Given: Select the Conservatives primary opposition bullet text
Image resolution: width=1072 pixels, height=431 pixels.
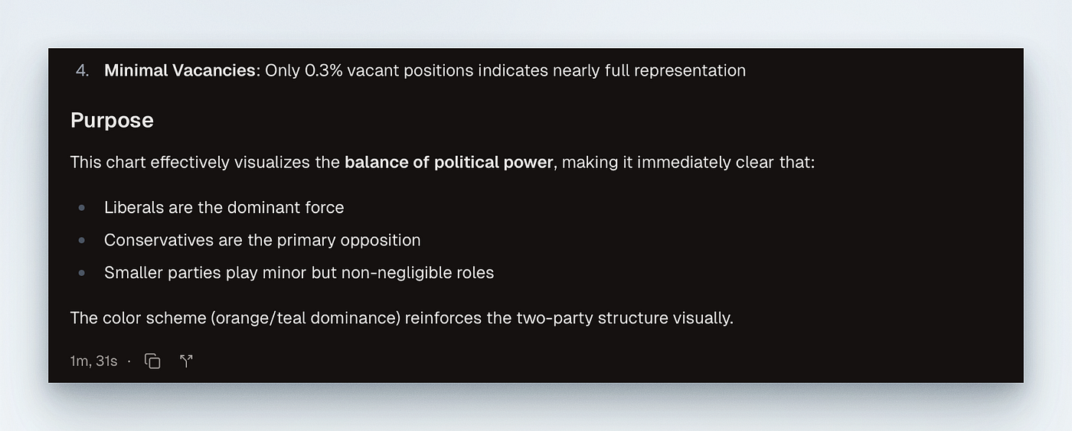Looking at the screenshot, I should pos(263,240).
